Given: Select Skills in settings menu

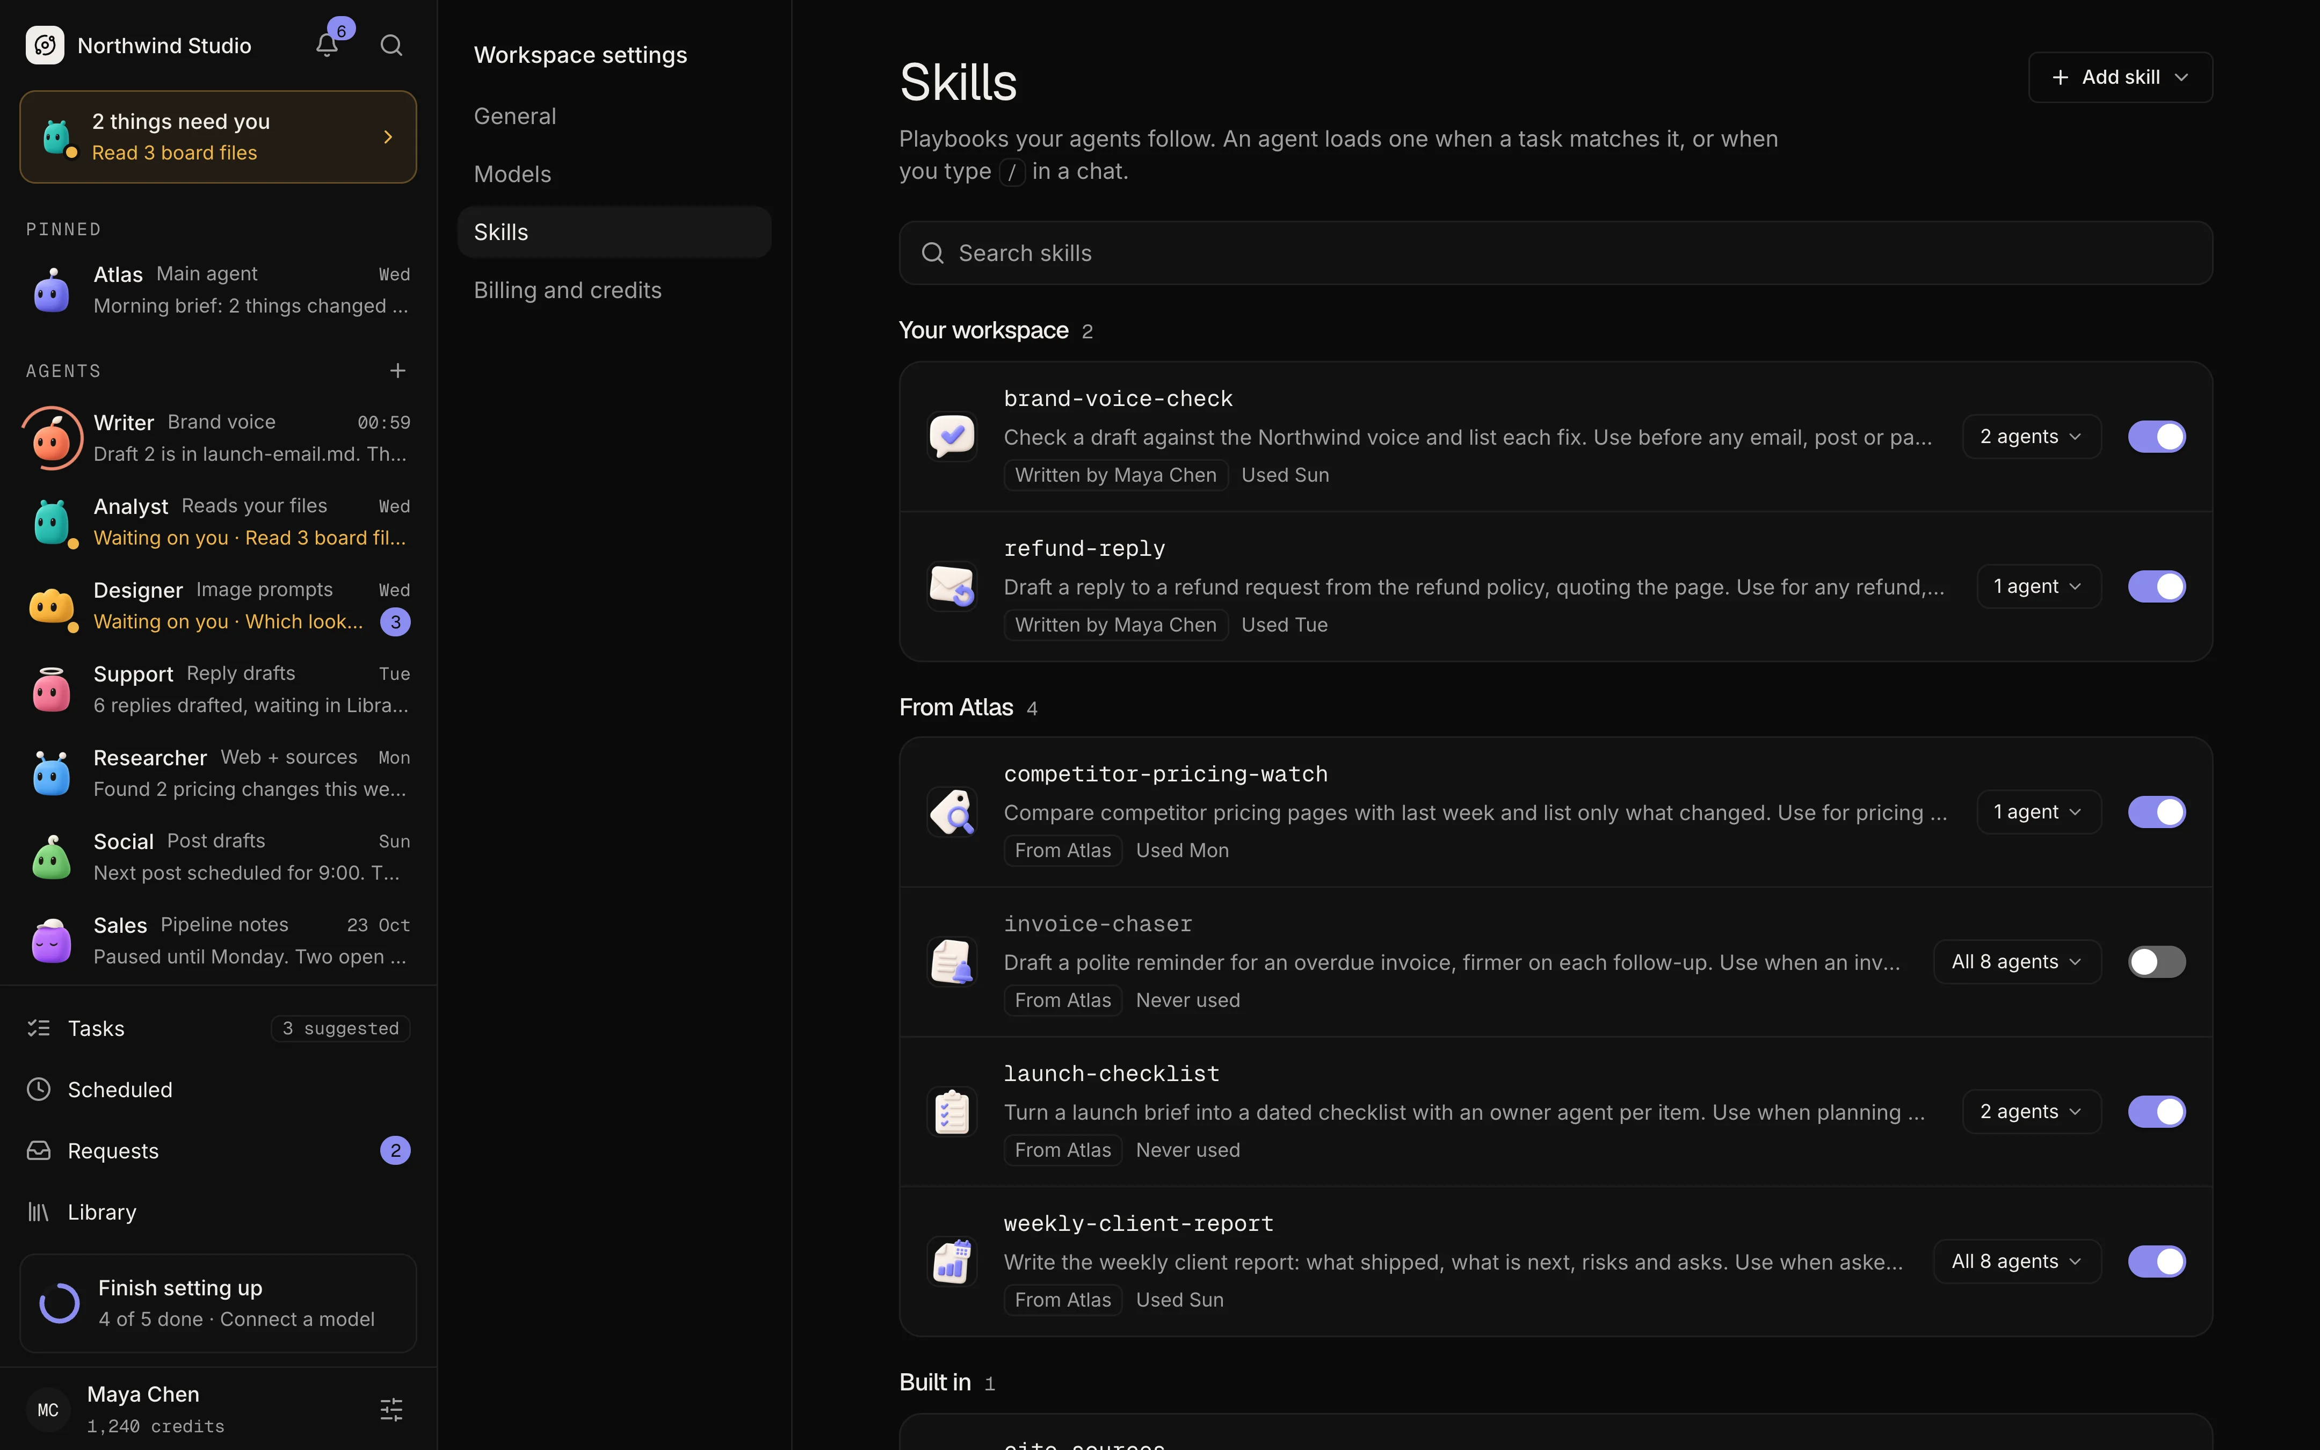Looking at the screenshot, I should 614,232.
